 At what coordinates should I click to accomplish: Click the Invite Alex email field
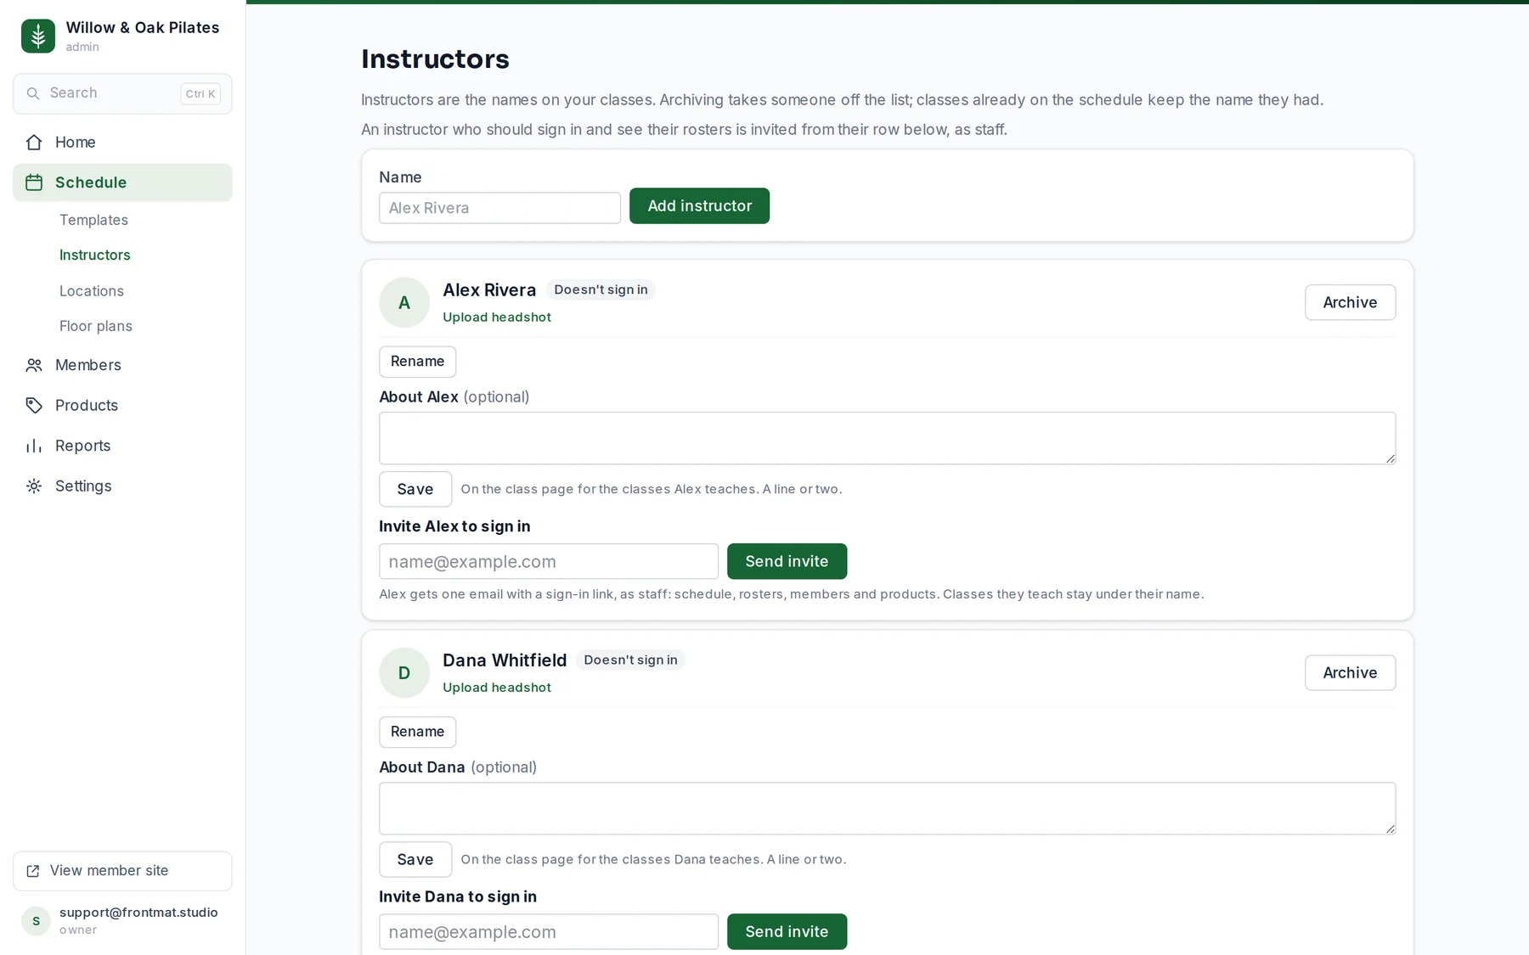point(549,561)
